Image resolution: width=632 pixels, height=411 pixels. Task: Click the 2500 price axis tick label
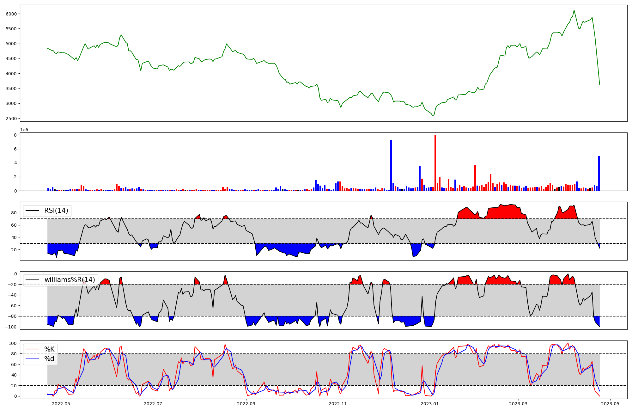(11, 119)
